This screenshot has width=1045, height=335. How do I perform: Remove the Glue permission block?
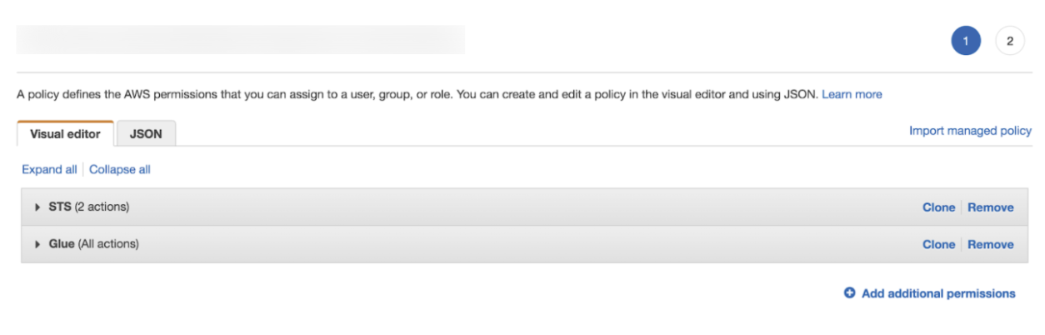[x=991, y=244]
